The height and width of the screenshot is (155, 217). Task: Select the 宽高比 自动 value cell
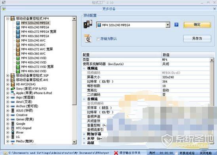click(185, 90)
